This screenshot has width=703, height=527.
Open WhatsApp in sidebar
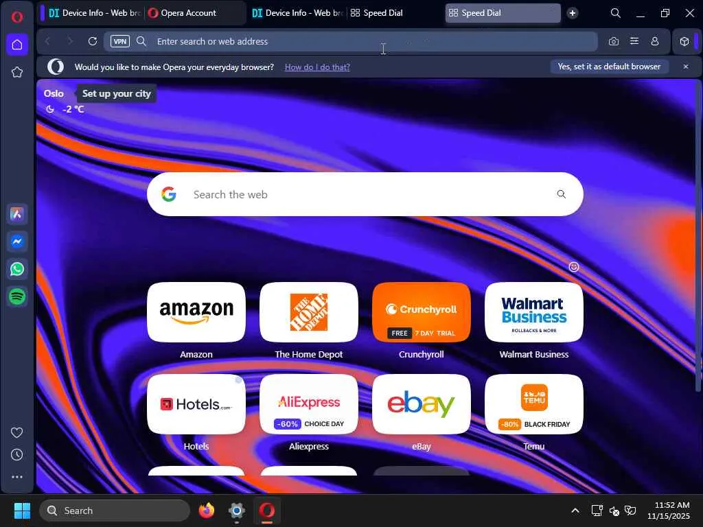pos(17,269)
